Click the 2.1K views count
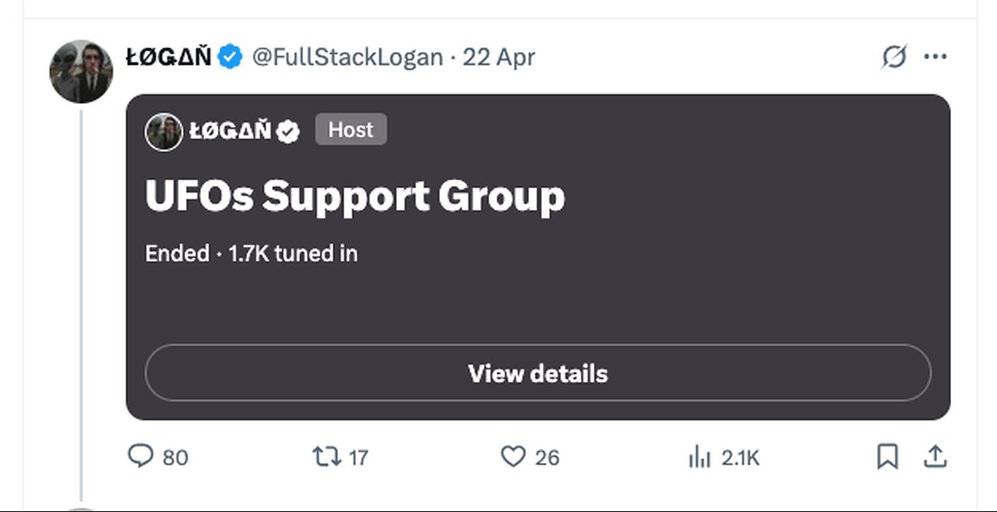 pos(740,457)
